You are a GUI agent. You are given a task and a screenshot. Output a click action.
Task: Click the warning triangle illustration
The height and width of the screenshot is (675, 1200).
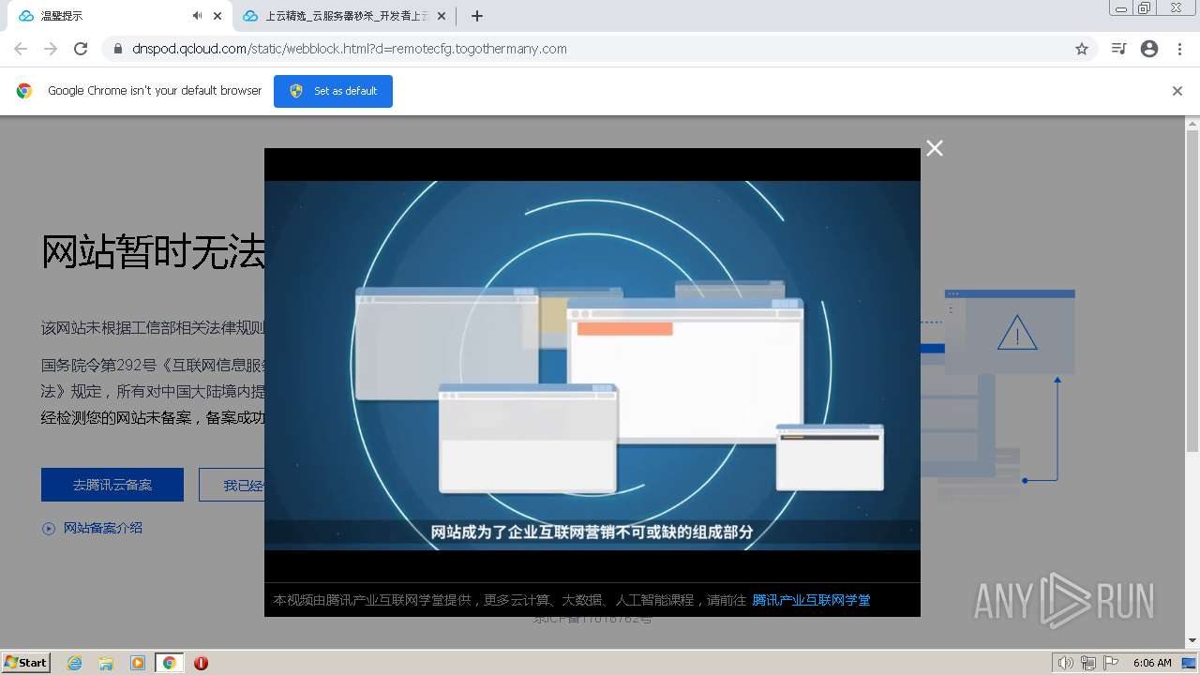[x=1017, y=333]
